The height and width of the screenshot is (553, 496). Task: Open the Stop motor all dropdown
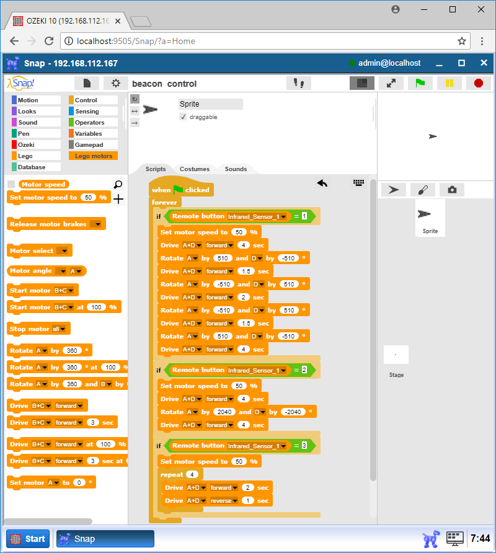tap(59, 329)
